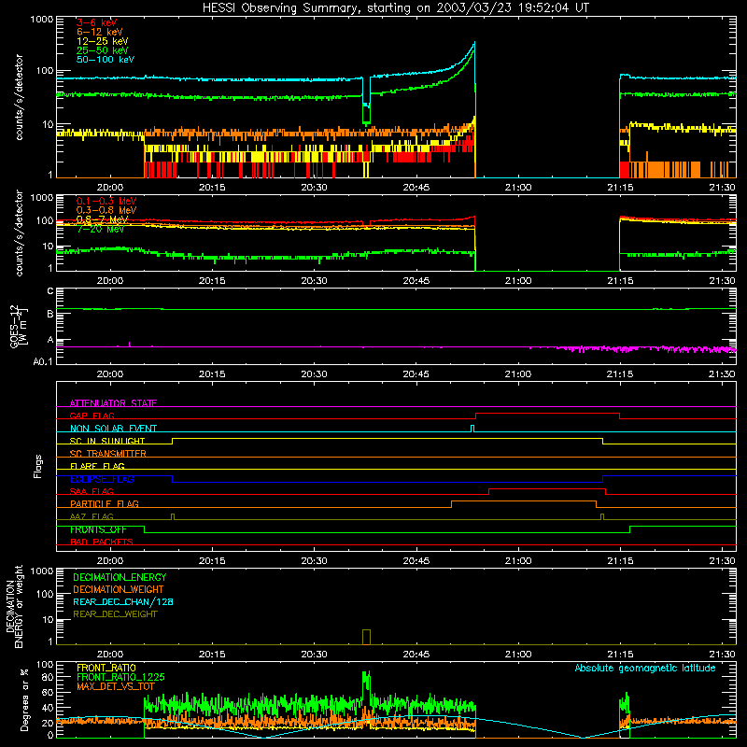Click the green 25-50 keV legend label
The image size is (747, 747).
tap(103, 50)
